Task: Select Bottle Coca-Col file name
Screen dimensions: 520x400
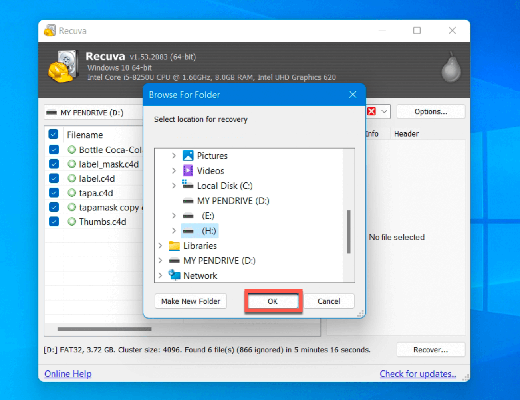Action: click(110, 150)
